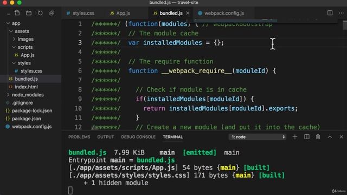
Task: Open the OUTPUT panel tab
Action: 106,137
